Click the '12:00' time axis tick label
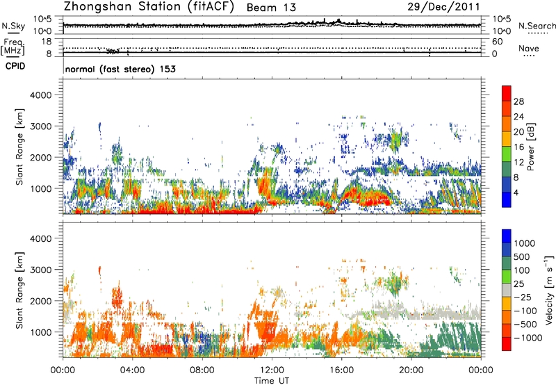This screenshot has width=556, height=385. click(272, 370)
